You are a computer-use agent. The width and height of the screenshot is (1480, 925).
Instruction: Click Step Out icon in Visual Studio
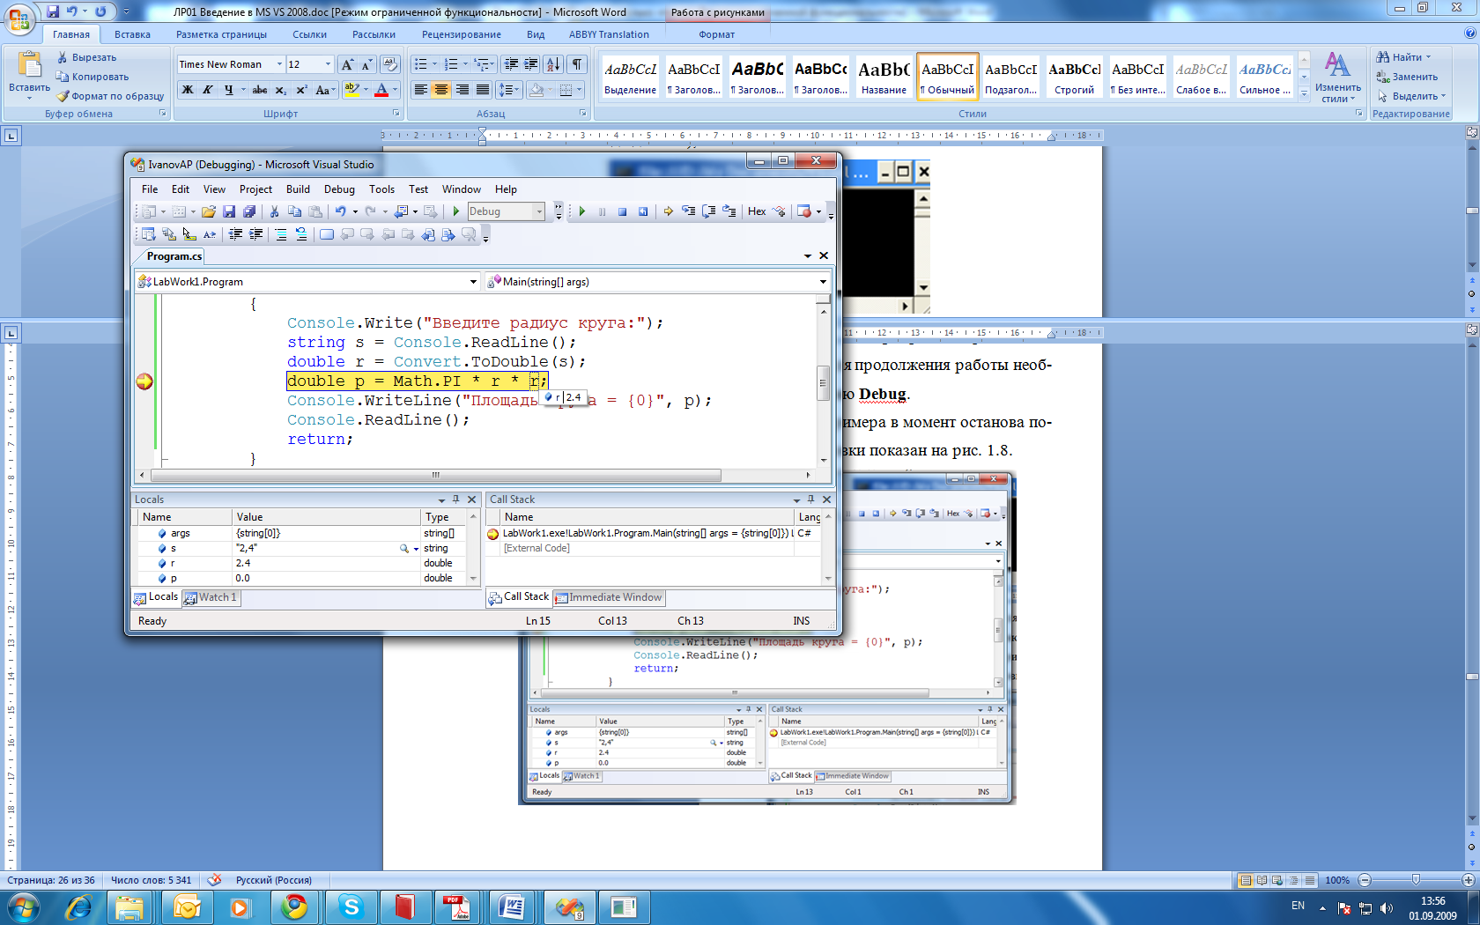coord(729,211)
